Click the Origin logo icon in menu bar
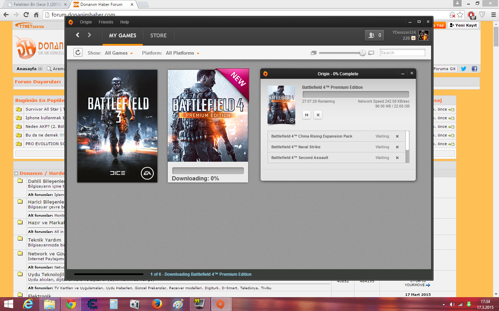The height and width of the screenshot is (311, 499). click(71, 22)
